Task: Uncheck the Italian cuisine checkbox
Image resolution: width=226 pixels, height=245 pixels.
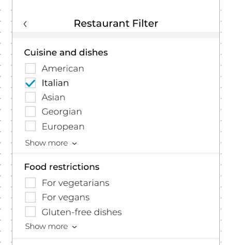Action: (x=31, y=83)
